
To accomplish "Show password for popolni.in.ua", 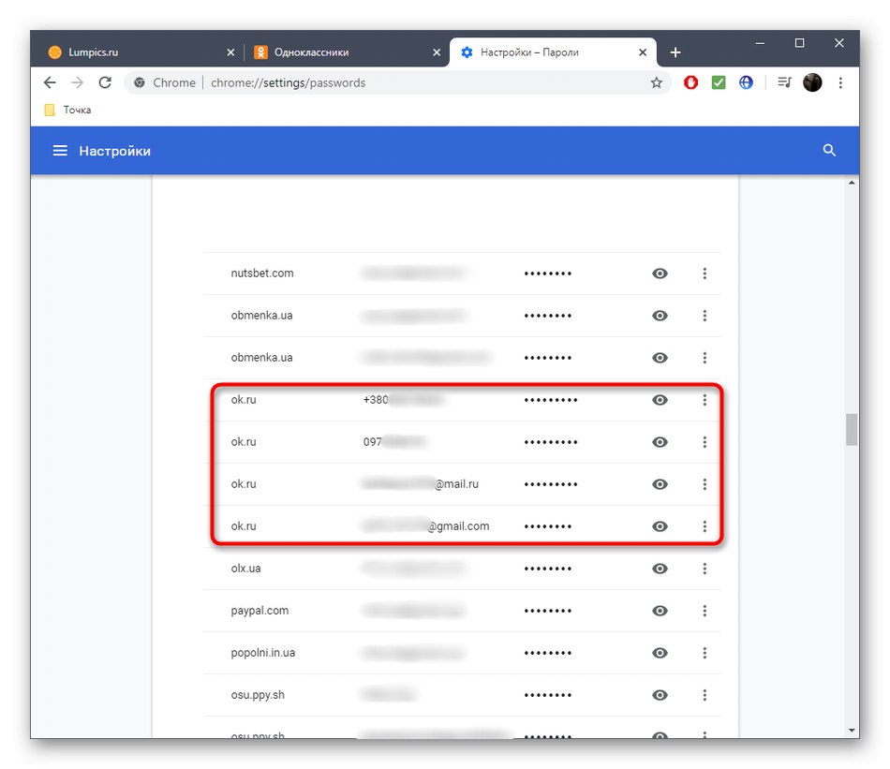I will point(660,653).
